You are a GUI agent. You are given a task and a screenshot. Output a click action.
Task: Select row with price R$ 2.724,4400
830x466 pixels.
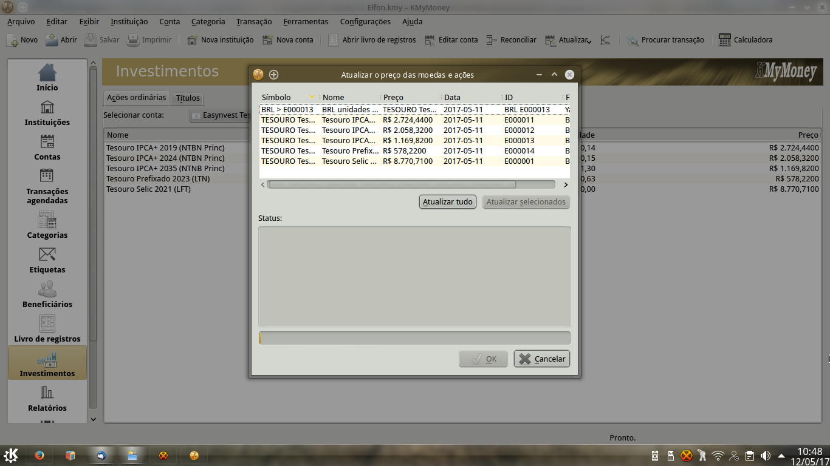[414, 120]
